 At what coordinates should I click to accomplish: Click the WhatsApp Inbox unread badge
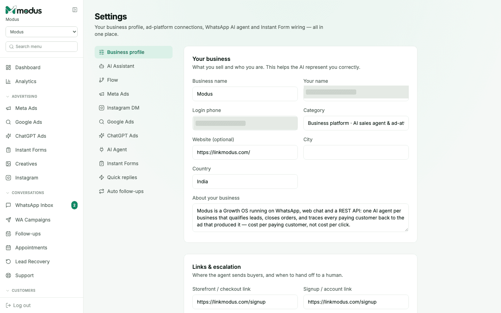(74, 205)
